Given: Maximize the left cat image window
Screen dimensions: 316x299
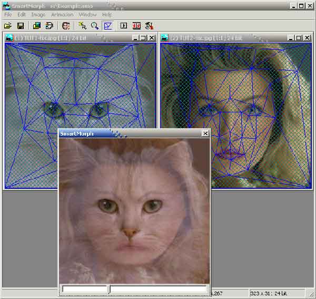Looking at the screenshot, I should point(143,38).
